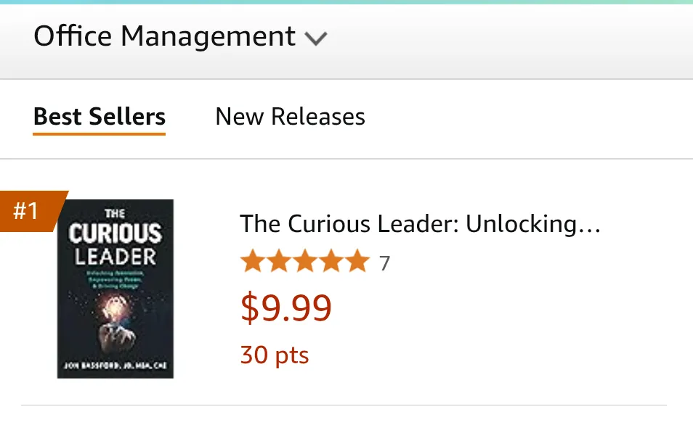Viewport: 693px width, 422px height.
Task: Open The Curious Leader book cover thumbnail
Action: pyautogui.click(x=115, y=289)
